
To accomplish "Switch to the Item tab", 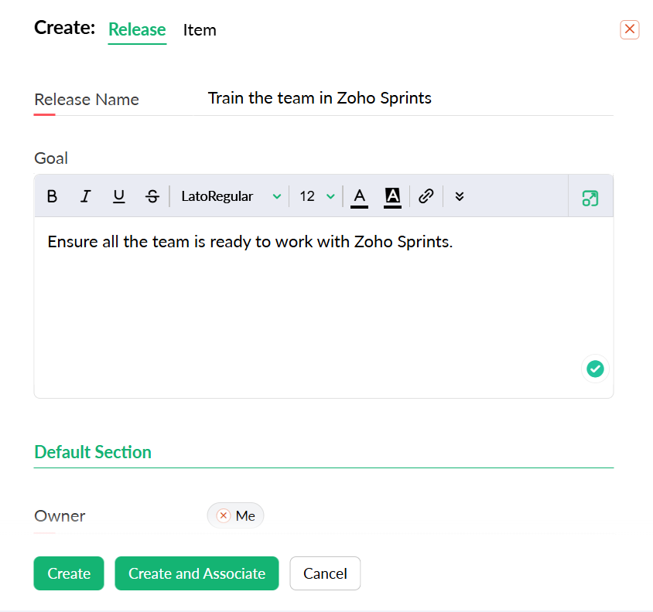I will (200, 30).
